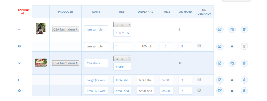The height and width of the screenshot is (101, 267).
Task: Toggle on demand for Small variant
Action: [199, 90]
